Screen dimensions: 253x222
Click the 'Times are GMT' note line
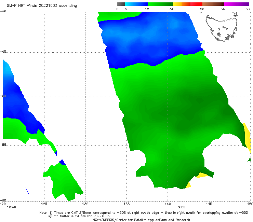pos(144,213)
